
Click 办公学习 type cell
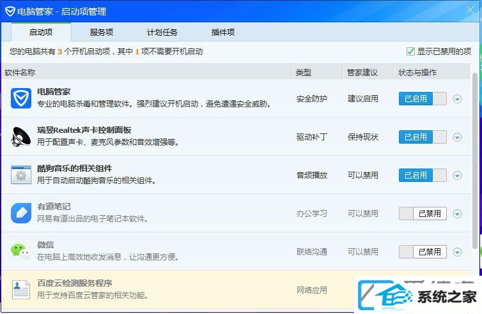point(312,214)
